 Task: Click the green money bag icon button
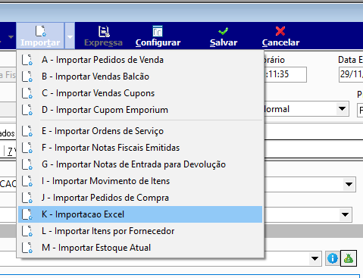(349, 258)
